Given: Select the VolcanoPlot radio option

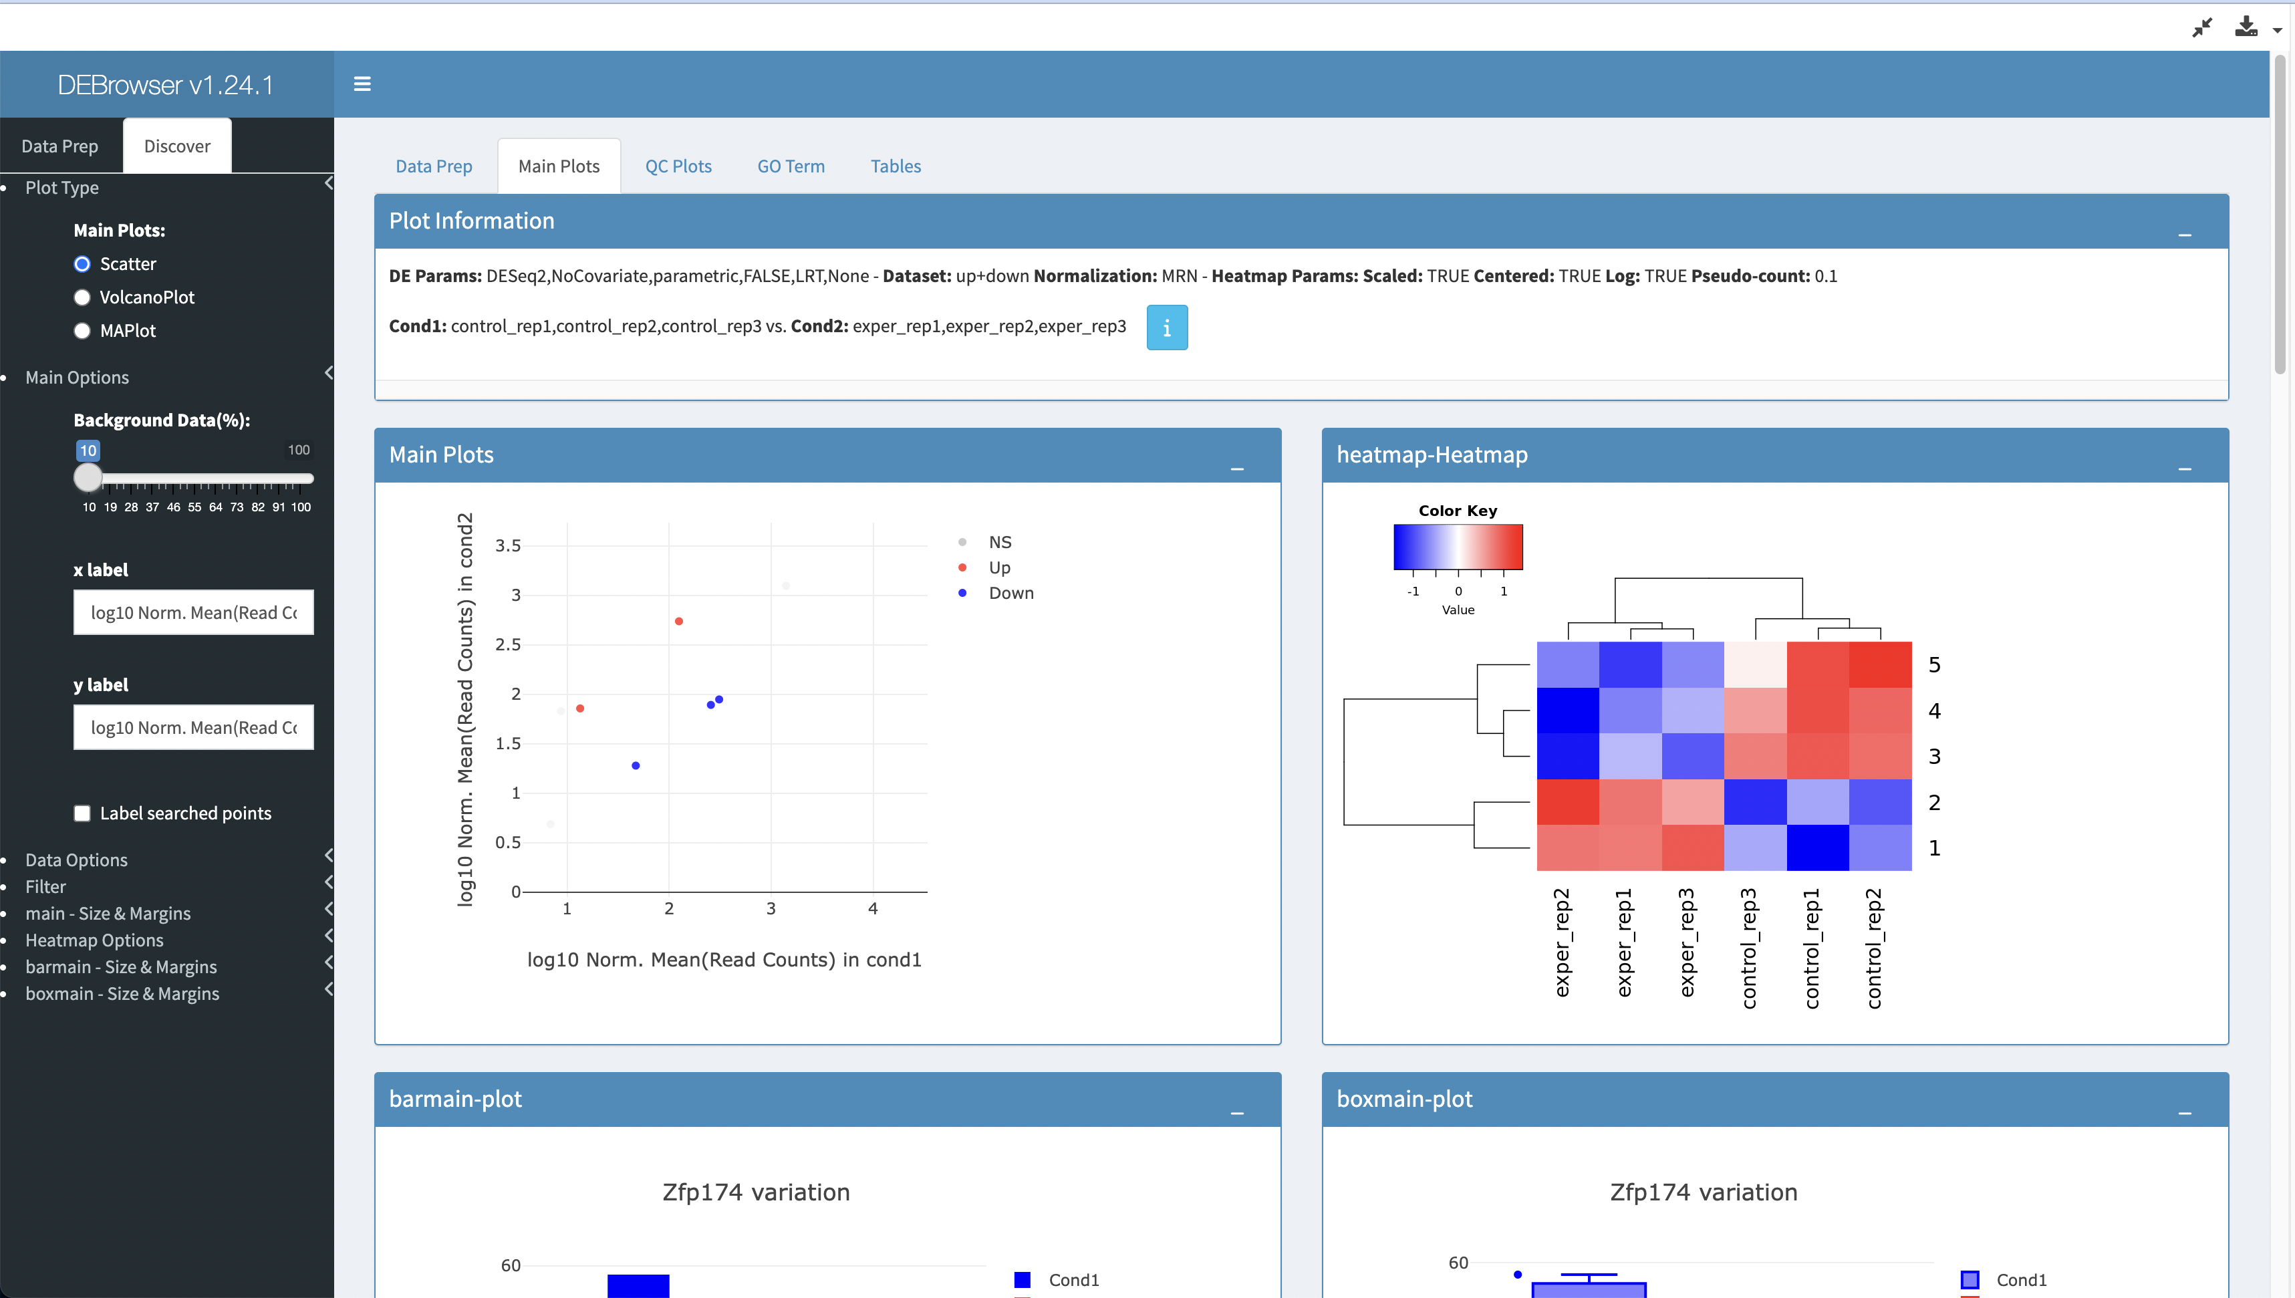Looking at the screenshot, I should coord(82,297).
